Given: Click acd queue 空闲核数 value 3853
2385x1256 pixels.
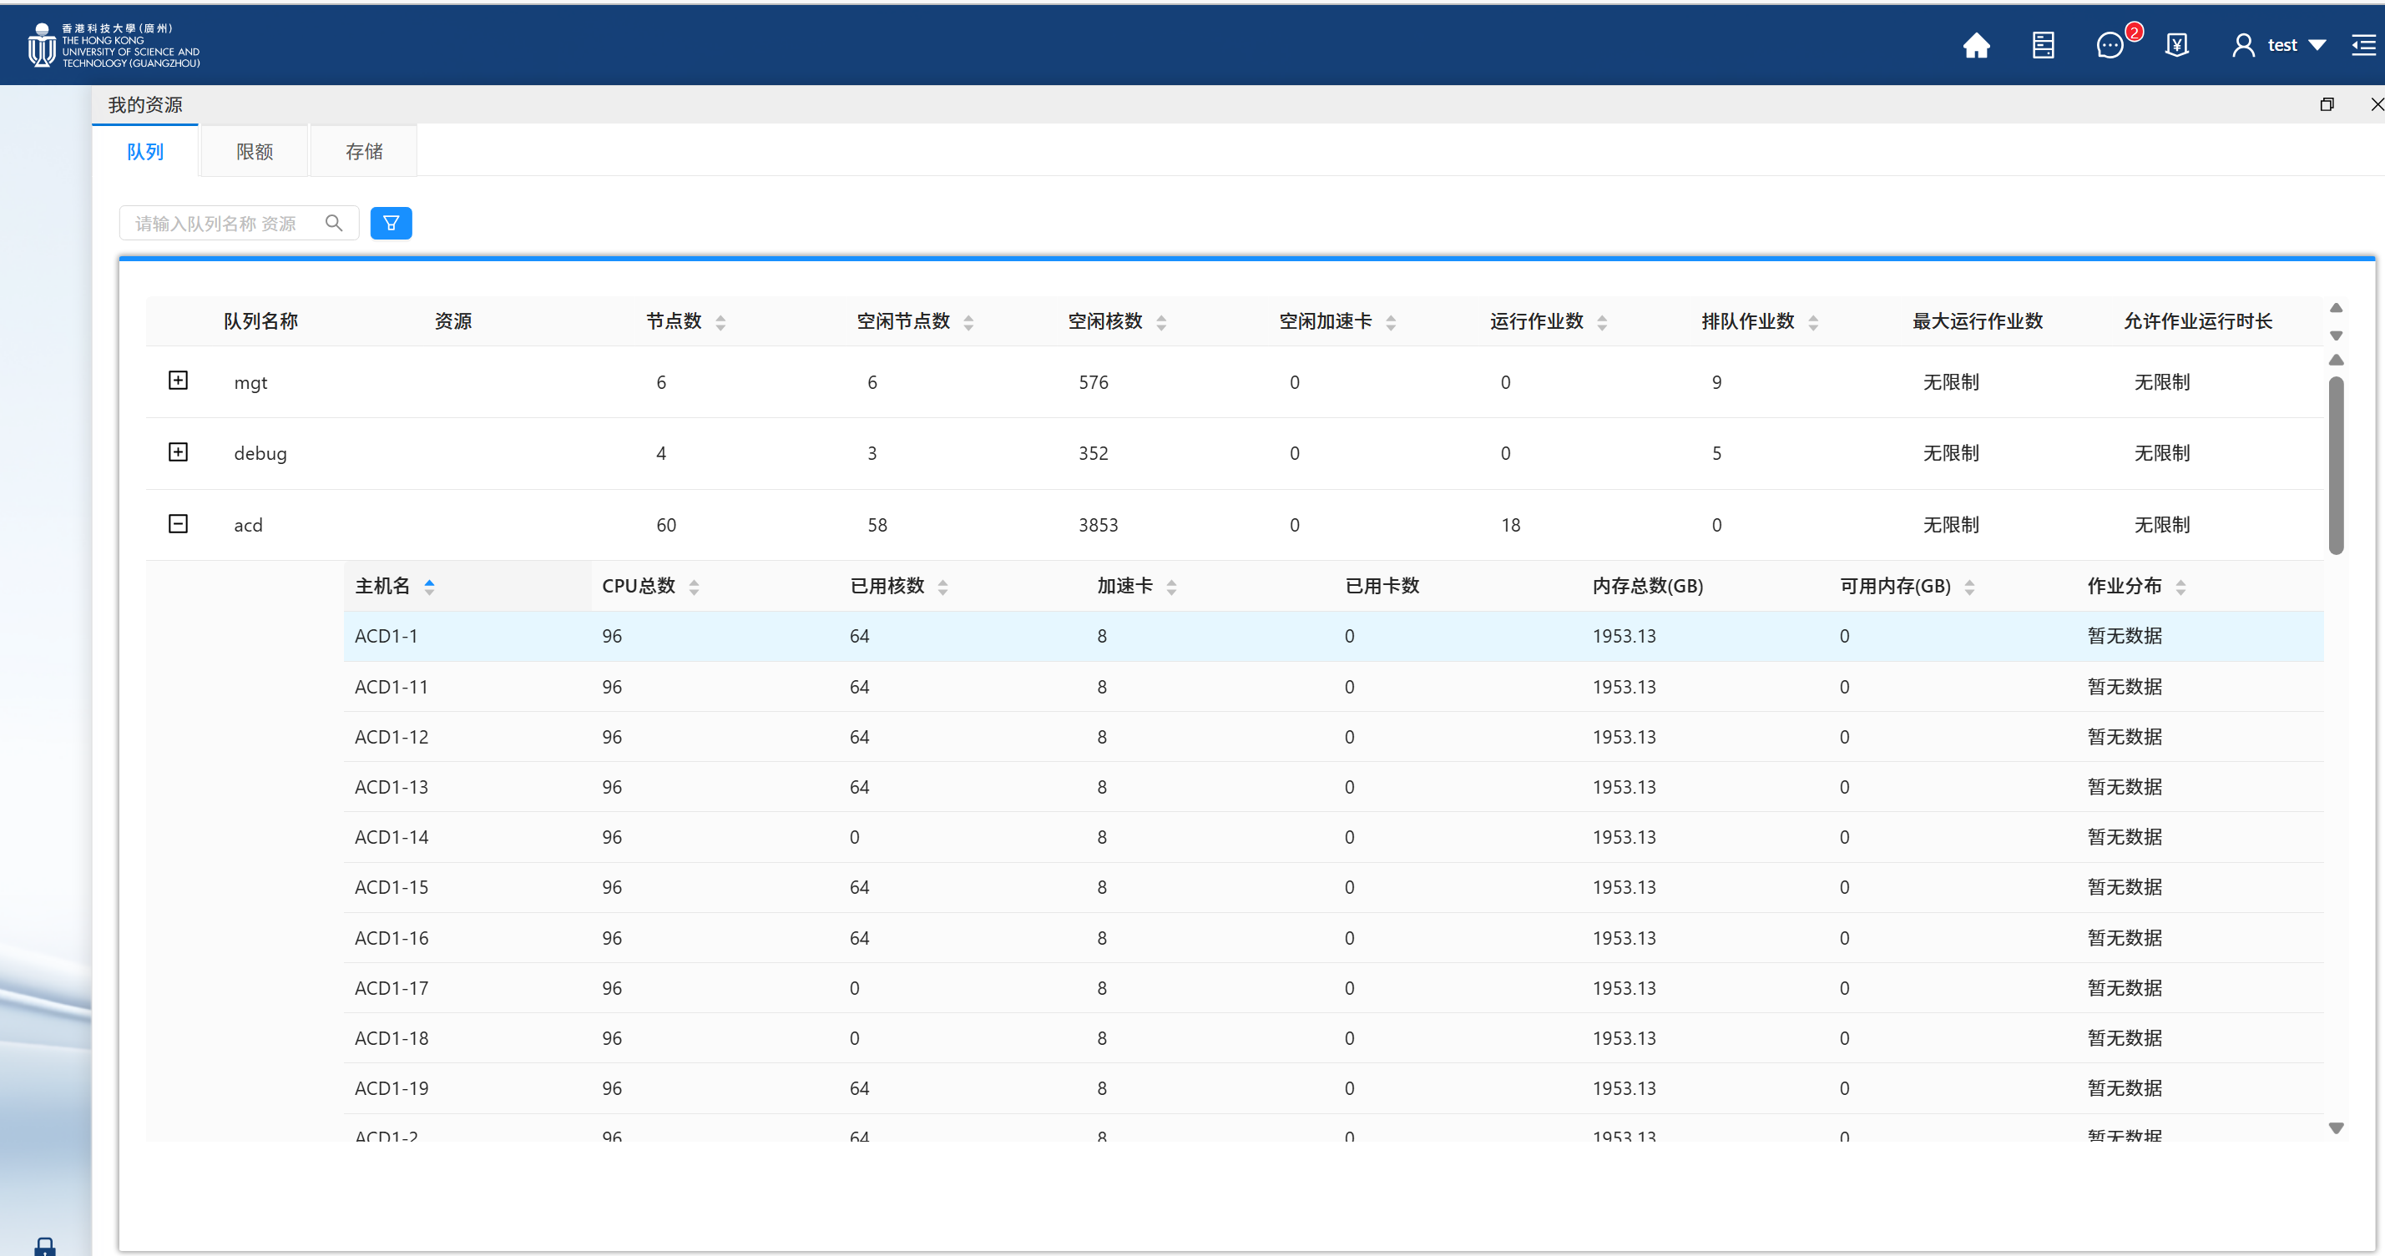Looking at the screenshot, I should pos(1098,525).
